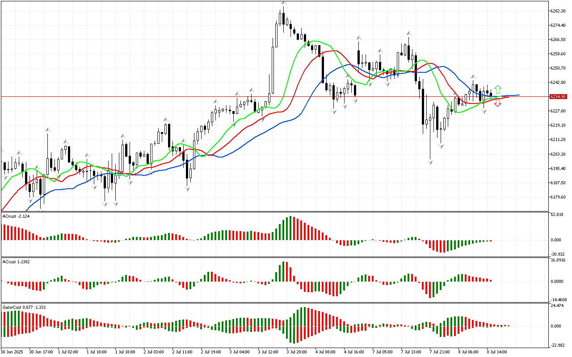Viewport: 572px width, 357px height.
Task: Select the last down fractal beside the red arrow
Action: tap(484, 112)
